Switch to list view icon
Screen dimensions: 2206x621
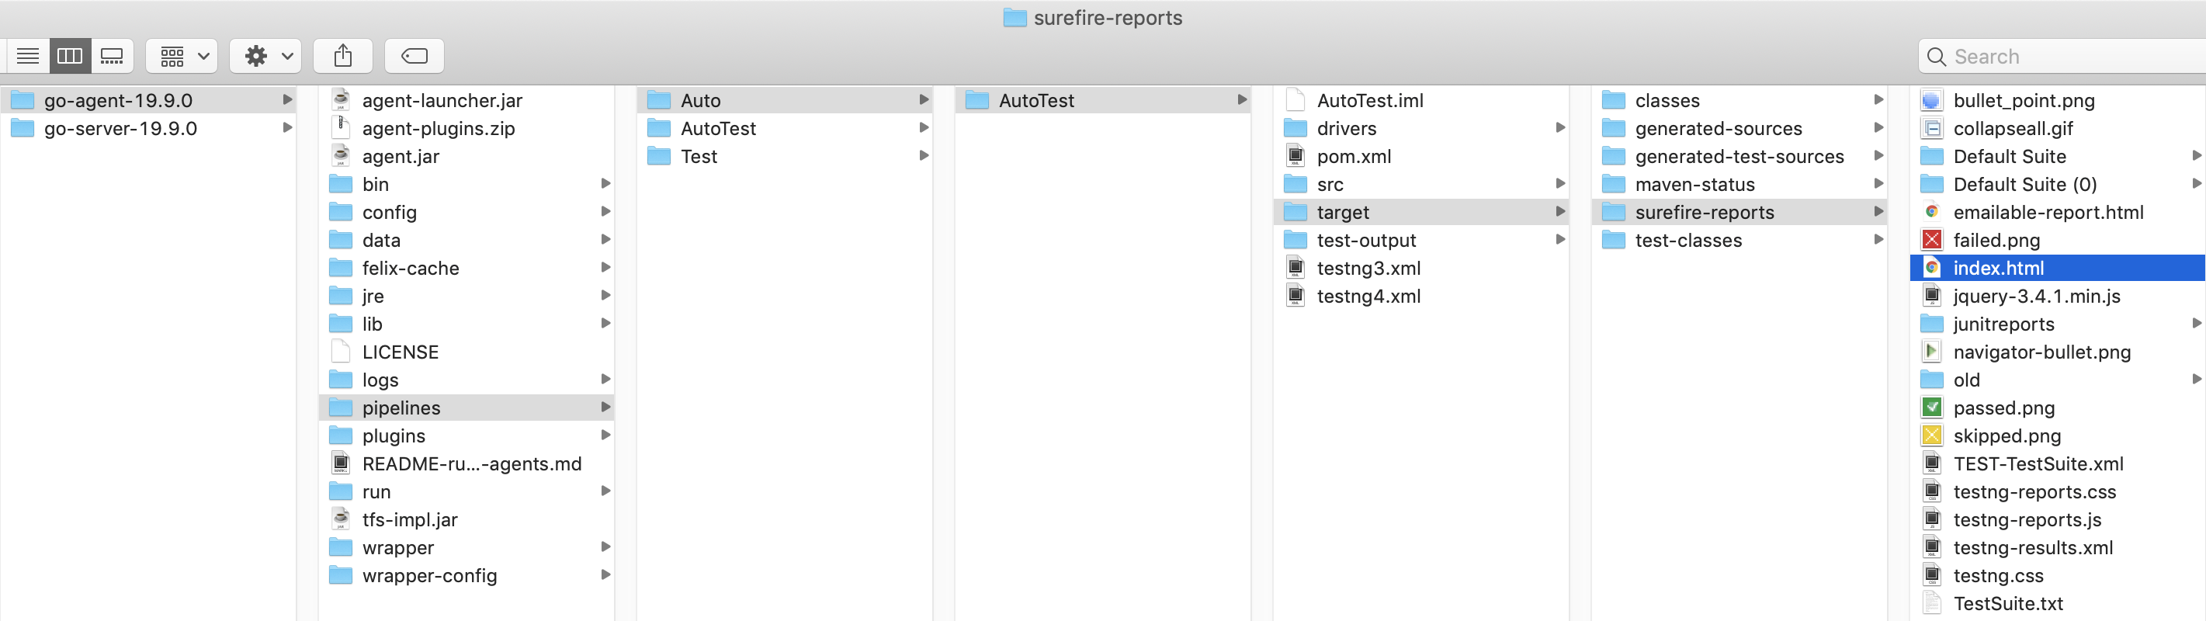coord(28,57)
